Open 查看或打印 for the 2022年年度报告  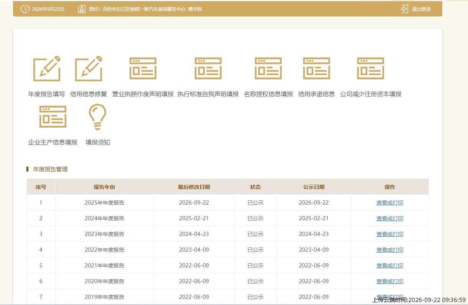[x=390, y=250]
